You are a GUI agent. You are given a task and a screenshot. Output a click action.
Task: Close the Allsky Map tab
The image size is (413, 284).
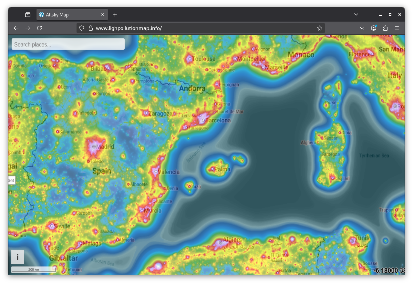pos(103,15)
